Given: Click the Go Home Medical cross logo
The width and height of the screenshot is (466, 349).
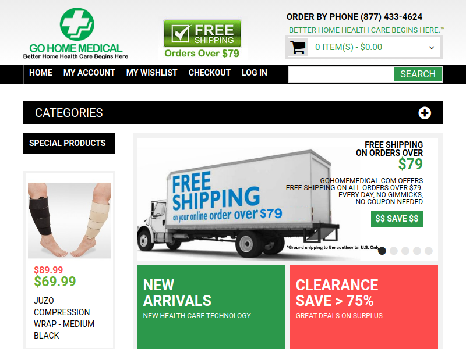Looking at the screenshot, I should [x=77, y=24].
